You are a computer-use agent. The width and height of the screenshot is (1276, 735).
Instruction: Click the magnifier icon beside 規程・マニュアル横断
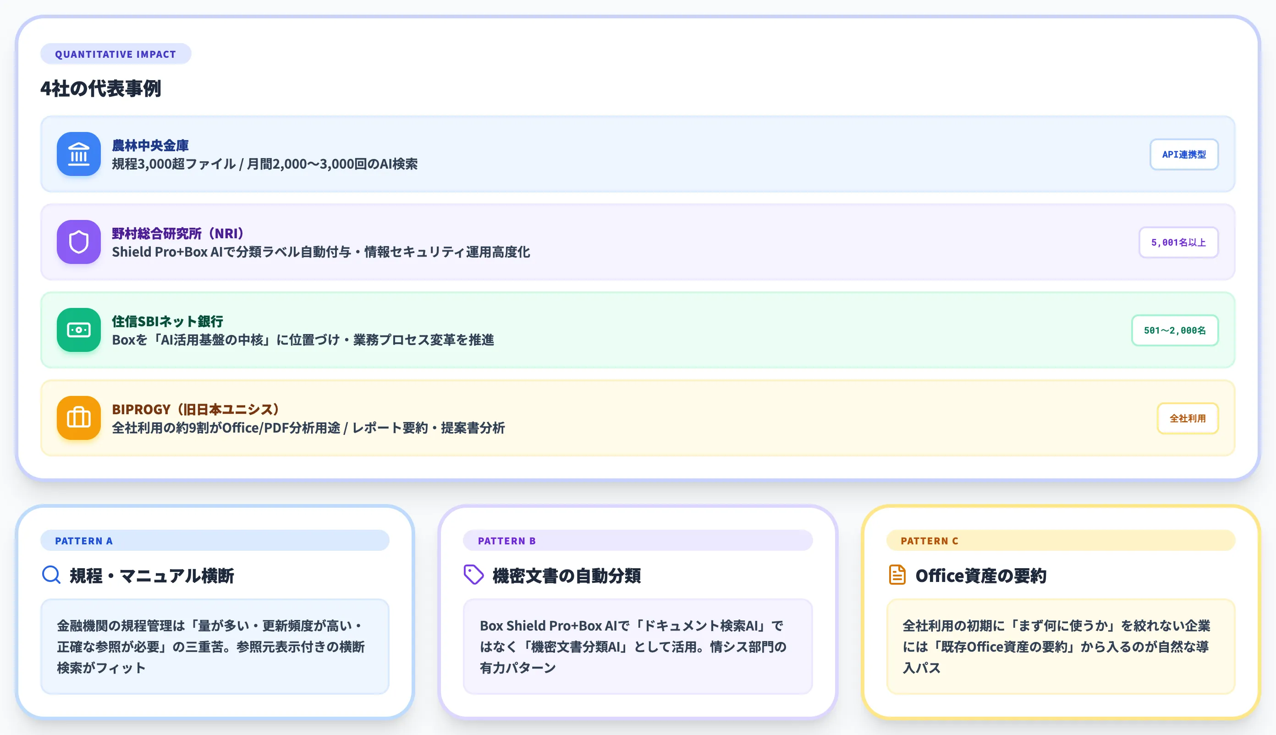click(51, 575)
